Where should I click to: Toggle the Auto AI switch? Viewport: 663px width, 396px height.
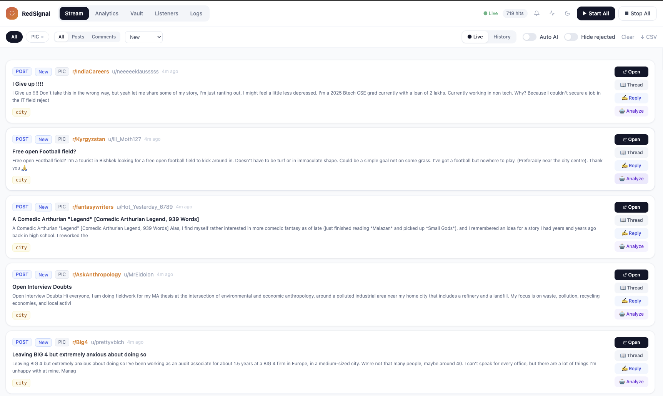coord(529,37)
